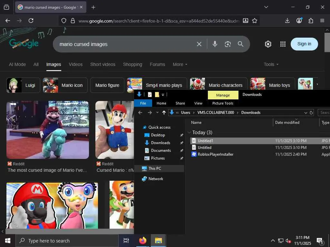This screenshot has height=247, width=330.
Task: Open Explorer recent locations dropdown
Action: pyautogui.click(x=157, y=113)
